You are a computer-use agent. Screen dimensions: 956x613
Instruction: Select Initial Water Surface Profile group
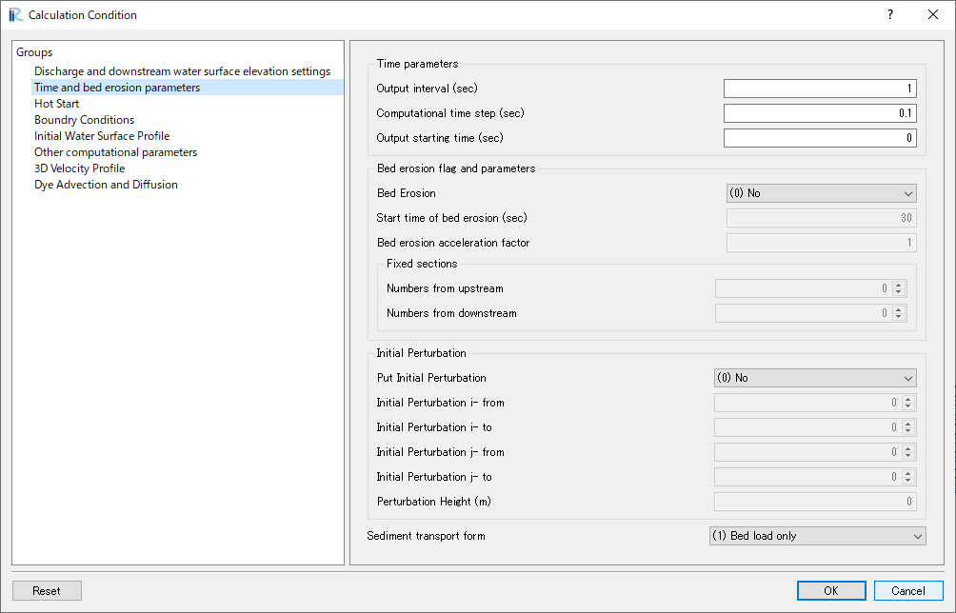102,136
